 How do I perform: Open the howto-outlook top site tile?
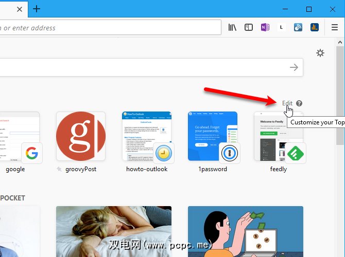click(x=147, y=136)
